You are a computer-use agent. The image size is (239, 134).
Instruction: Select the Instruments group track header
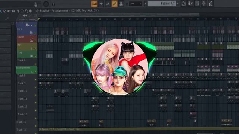(27, 70)
